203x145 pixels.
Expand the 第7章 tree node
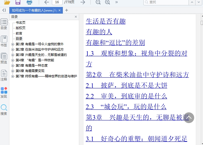tap(13, 76)
